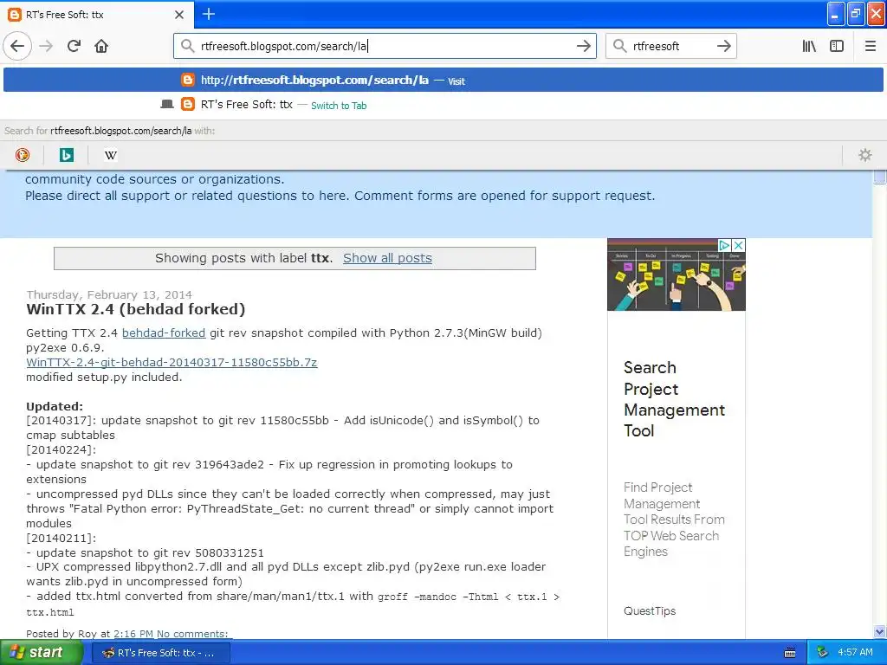Viewport: 887px width, 665px height.
Task: Click the Thursday, February 13, 2014 date
Action: point(109,294)
